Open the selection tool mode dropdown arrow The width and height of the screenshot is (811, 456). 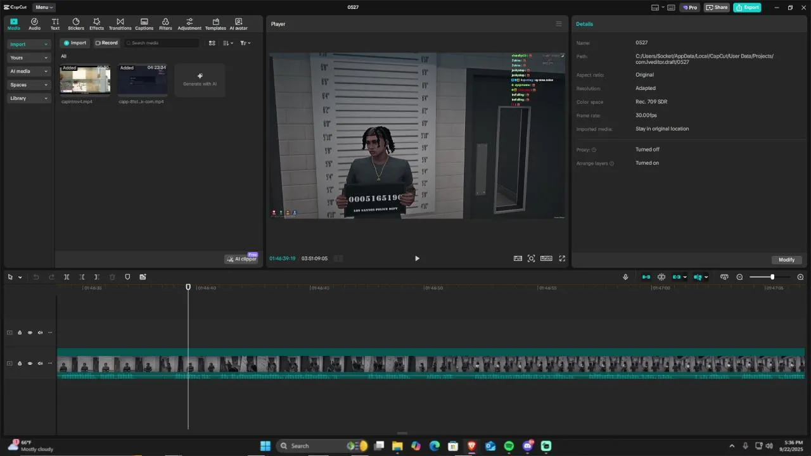pyautogui.click(x=20, y=277)
